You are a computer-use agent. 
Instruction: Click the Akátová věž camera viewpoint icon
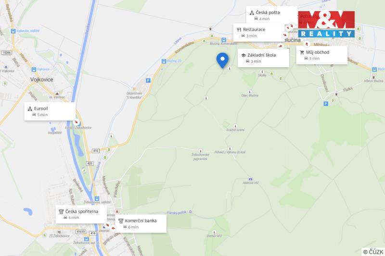point(250,179)
